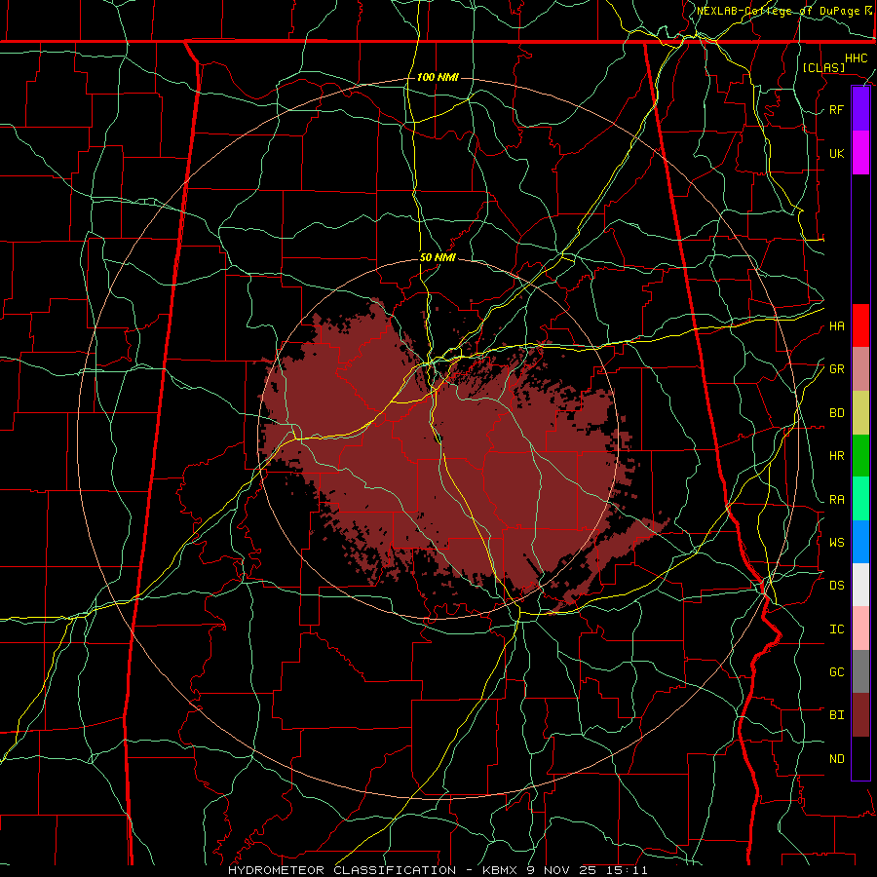Click the "HHC" product label
Screen dimensions: 877x877
857,58
